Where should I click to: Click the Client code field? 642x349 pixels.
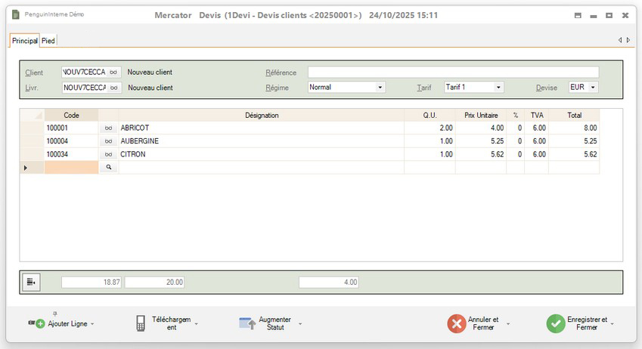(85, 72)
